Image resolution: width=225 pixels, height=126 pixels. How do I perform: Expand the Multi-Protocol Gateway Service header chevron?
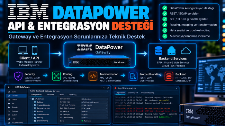pyautogui.click(x=108, y=91)
